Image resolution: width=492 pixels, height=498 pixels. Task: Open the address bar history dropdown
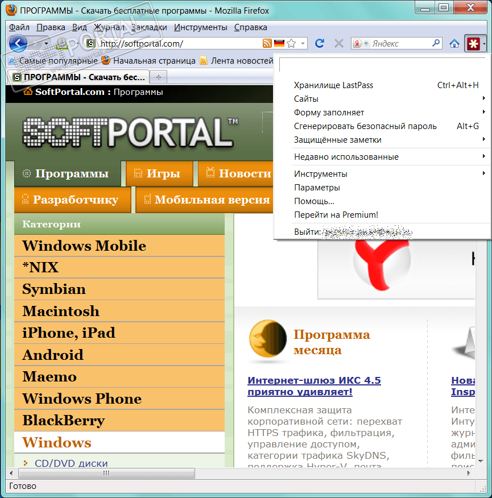[303, 43]
